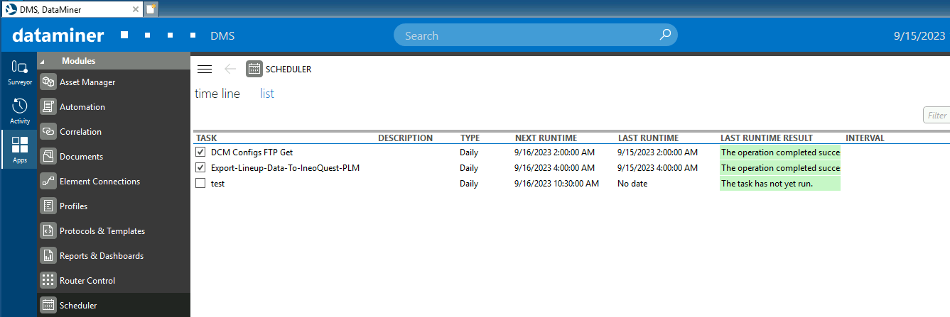Viewport: 950px width, 317px height.
Task: Sort by INTERVAL column header
Action: pos(865,138)
